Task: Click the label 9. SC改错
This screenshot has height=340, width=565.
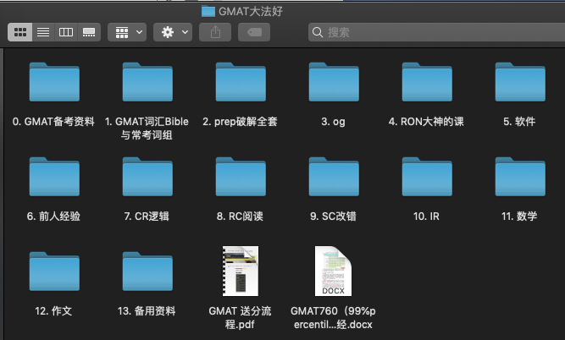Action: [x=333, y=217]
